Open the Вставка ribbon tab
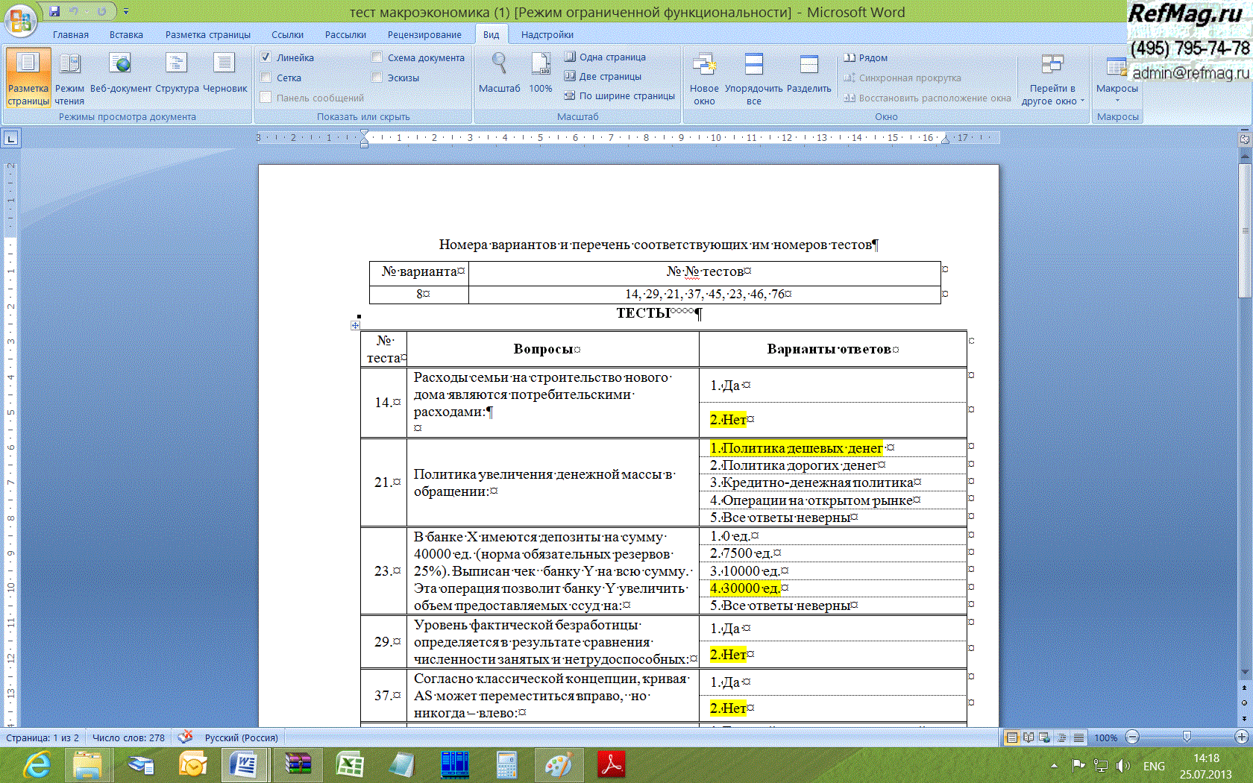 point(126,35)
